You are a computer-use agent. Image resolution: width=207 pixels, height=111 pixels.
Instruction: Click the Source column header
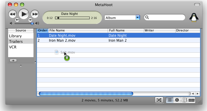click(x=21, y=30)
